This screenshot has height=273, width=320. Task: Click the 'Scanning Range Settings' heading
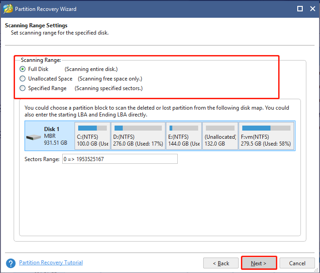point(36,25)
